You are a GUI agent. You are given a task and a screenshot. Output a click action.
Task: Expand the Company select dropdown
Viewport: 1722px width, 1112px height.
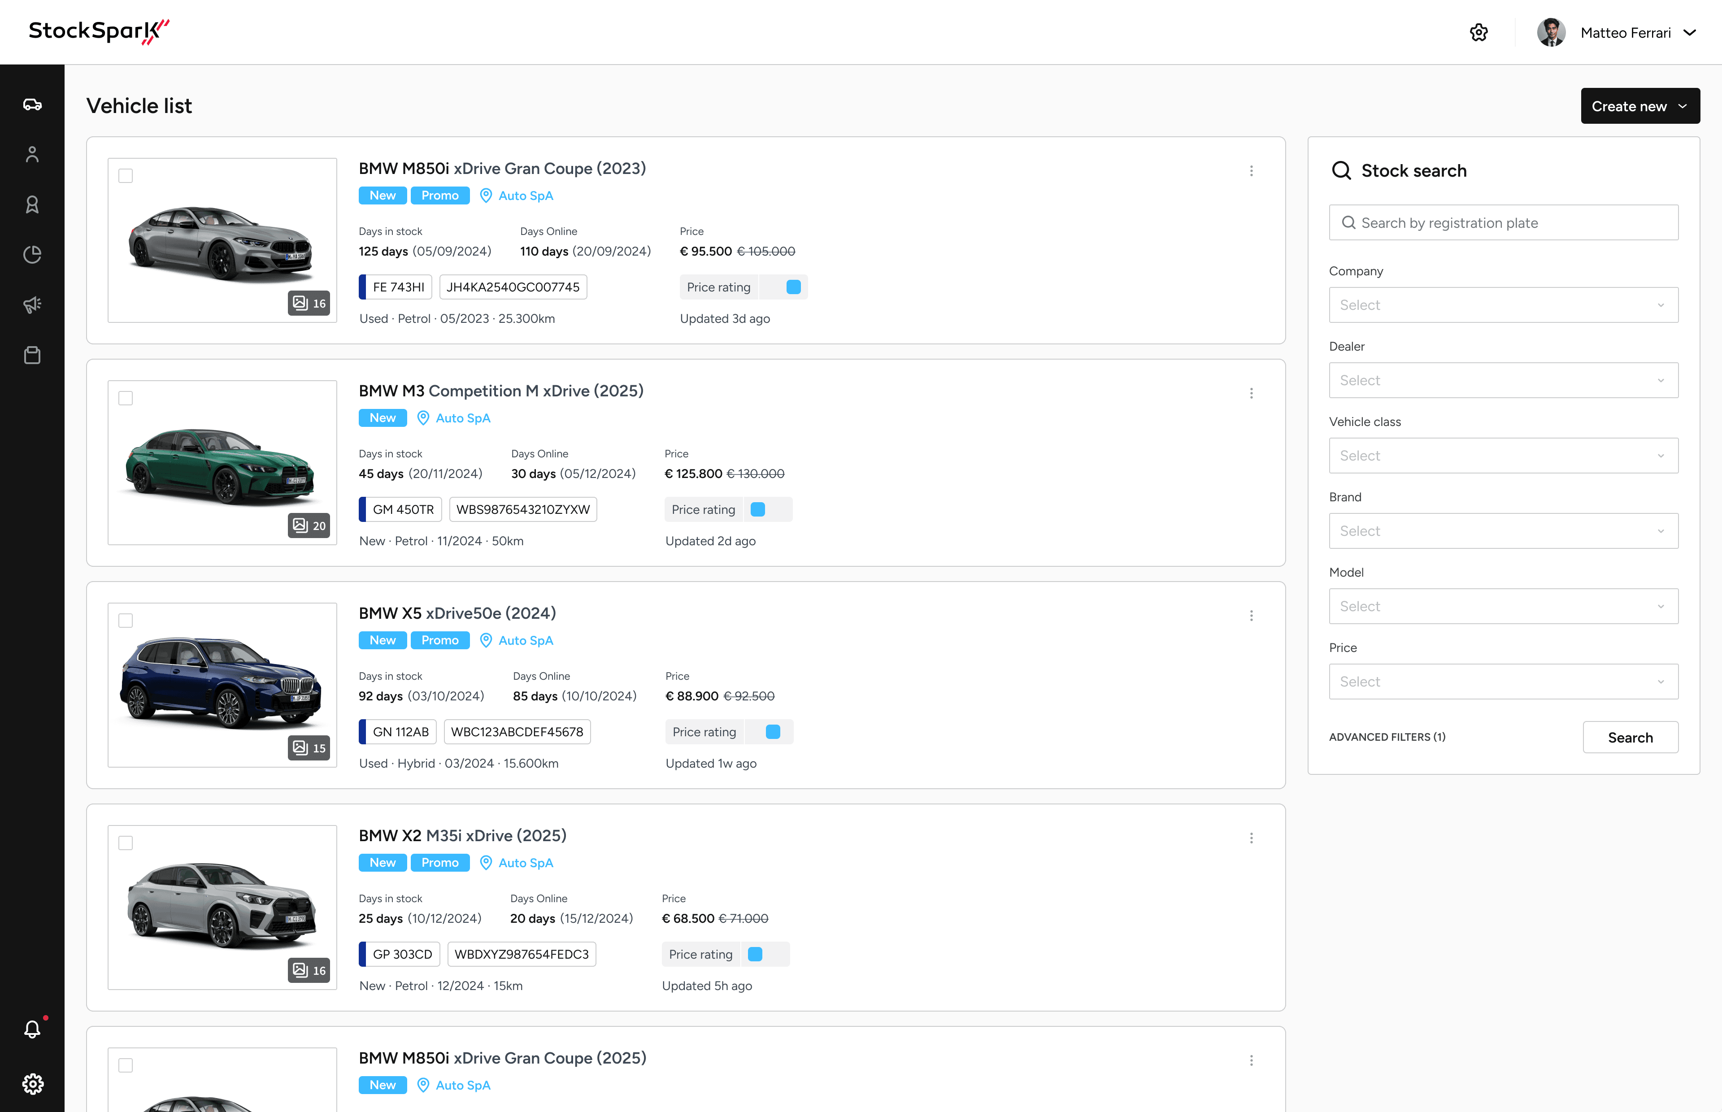click(x=1503, y=305)
